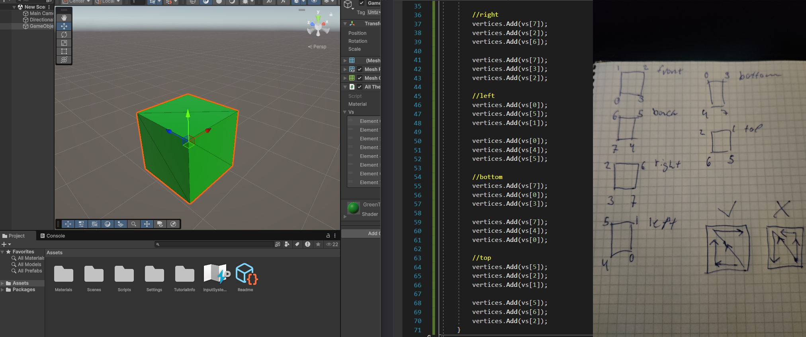
Task: Collapse the New Scene hierarchy
Action: click(14, 7)
